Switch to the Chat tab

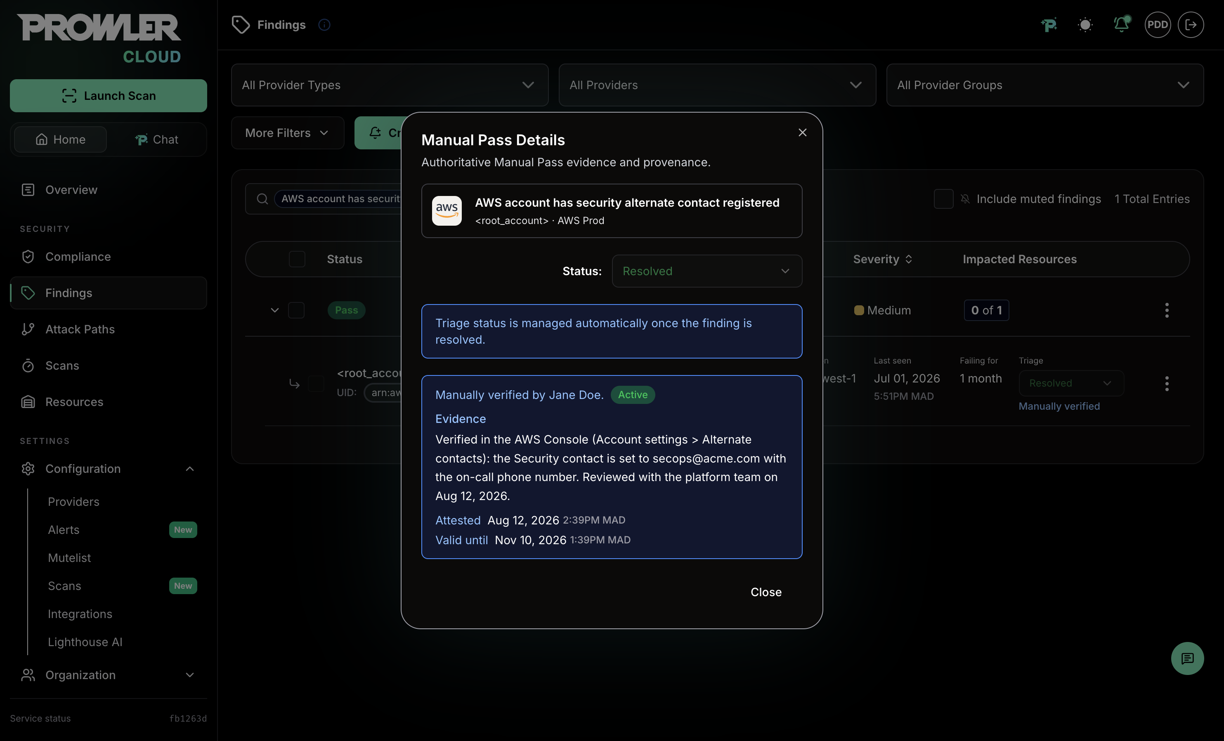coord(156,139)
